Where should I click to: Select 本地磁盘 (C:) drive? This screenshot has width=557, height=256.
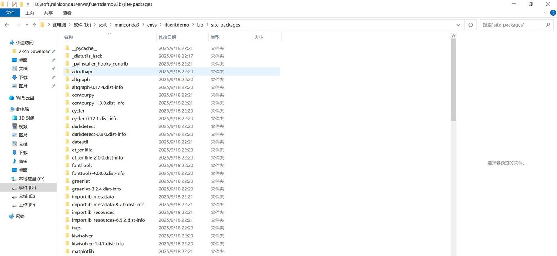pos(31,179)
